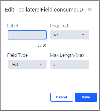The width and height of the screenshot is (100, 111).
Task: Focus the Max Length input field
Action: point(70,64)
